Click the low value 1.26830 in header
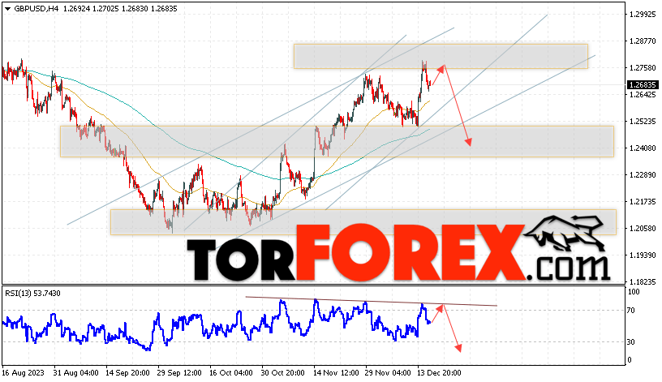Screen dimensions: 662x382 click(x=135, y=8)
